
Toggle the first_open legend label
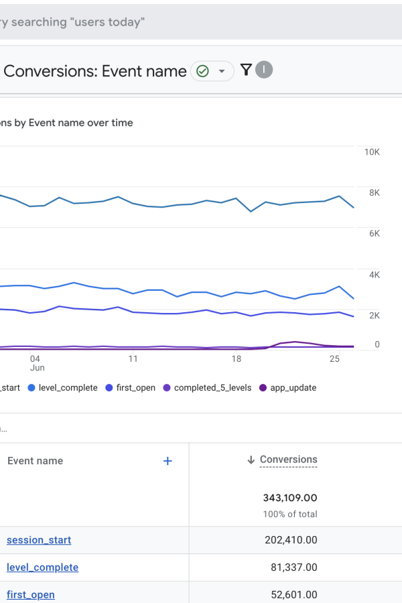point(136,388)
